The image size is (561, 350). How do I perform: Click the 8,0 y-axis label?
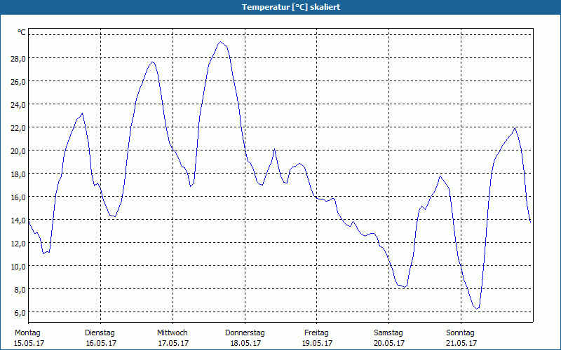click(x=20, y=290)
